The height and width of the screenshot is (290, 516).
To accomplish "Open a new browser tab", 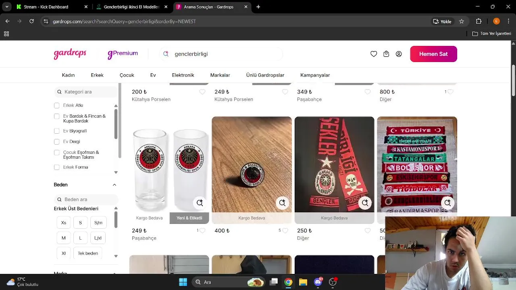I will (258, 7).
